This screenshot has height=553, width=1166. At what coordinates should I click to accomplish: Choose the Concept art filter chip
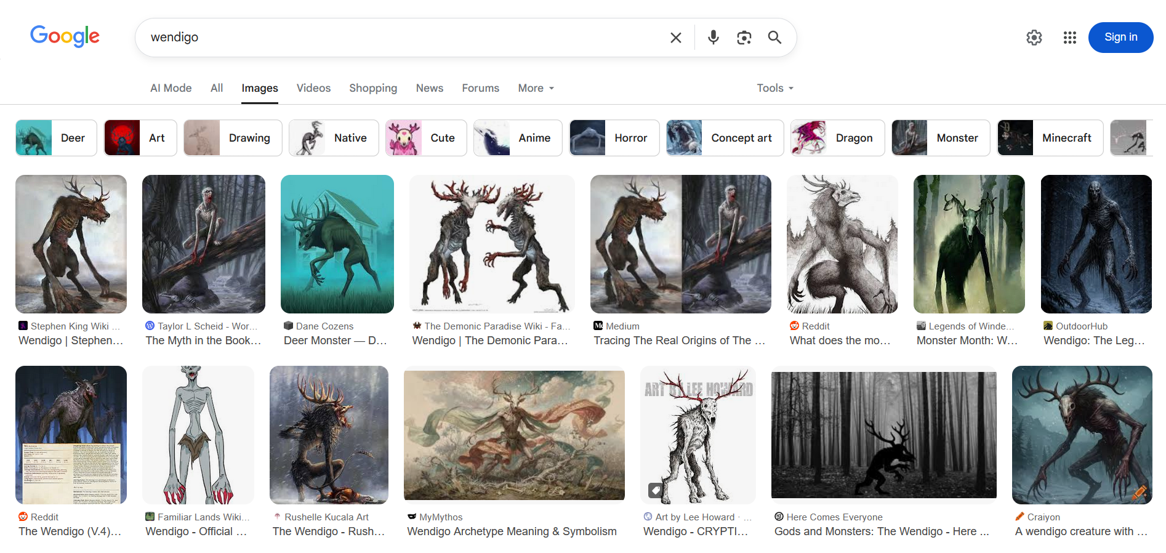[x=725, y=138]
